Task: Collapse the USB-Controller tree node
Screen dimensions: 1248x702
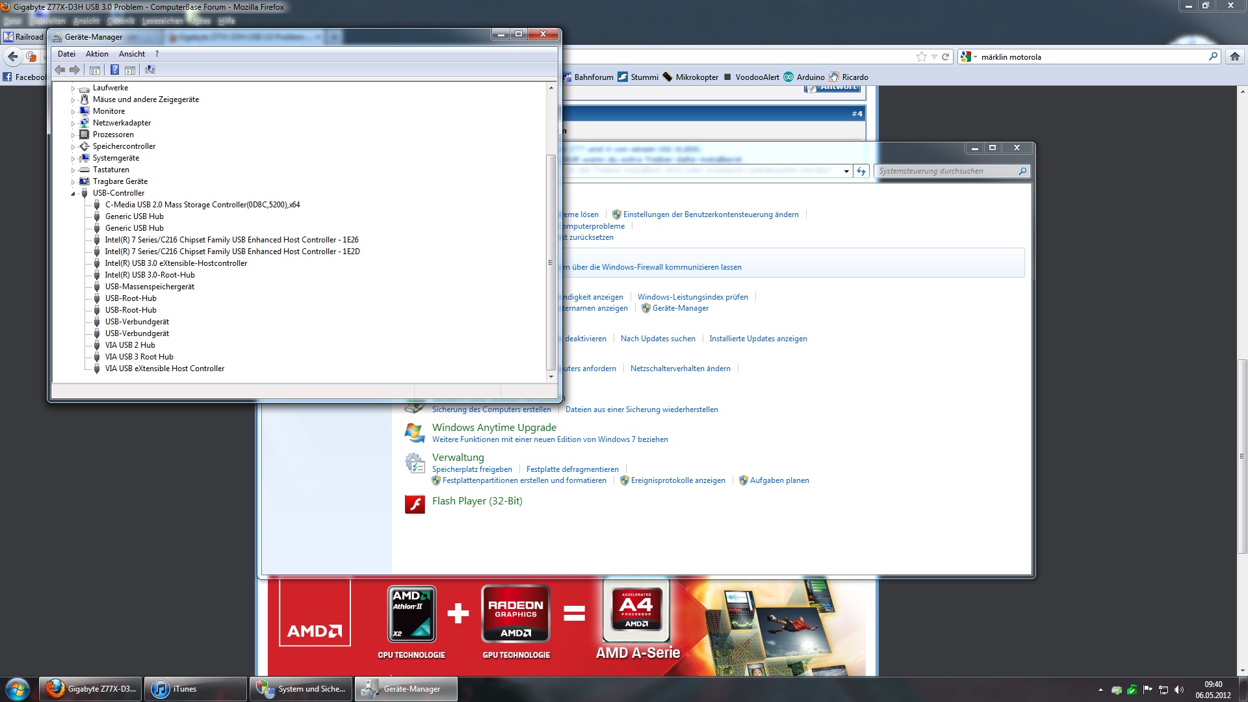Action: pos(73,194)
